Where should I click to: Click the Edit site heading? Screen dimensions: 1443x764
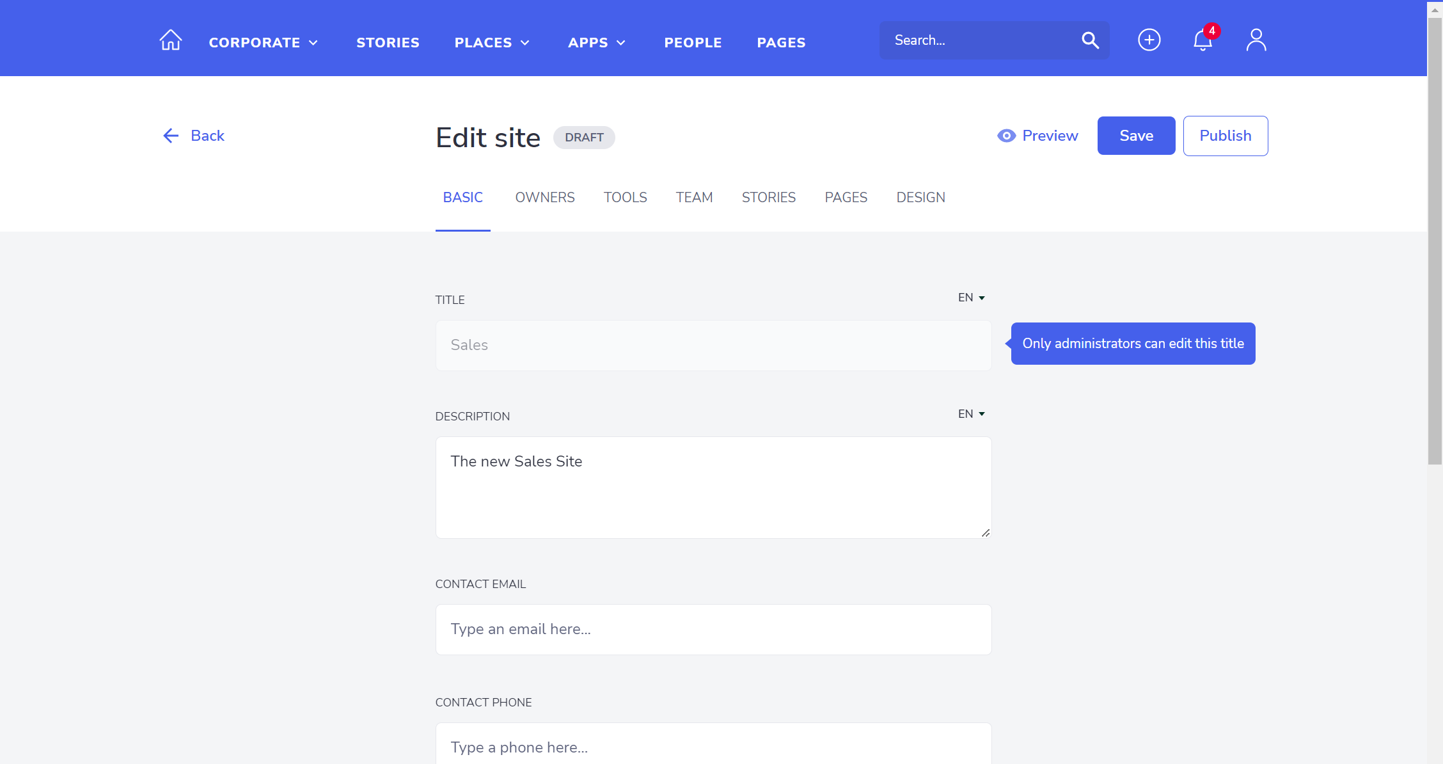[x=488, y=138]
